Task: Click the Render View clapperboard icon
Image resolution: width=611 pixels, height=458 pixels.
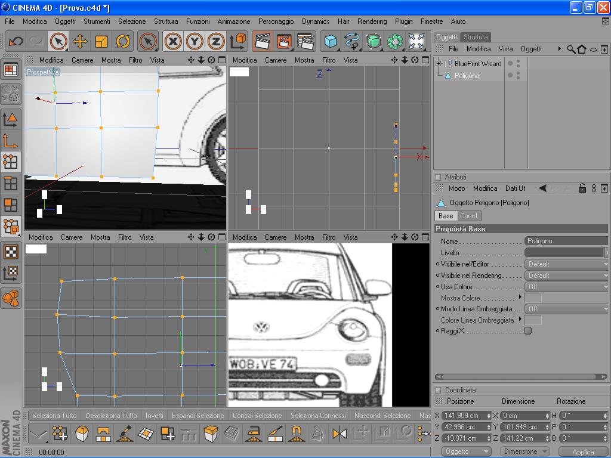Action: pyautogui.click(x=262, y=41)
